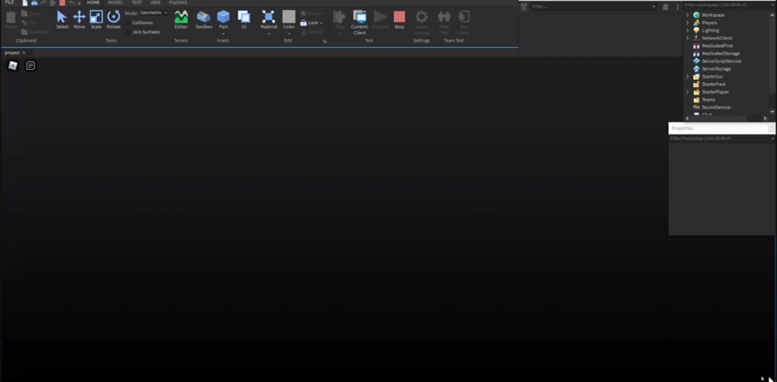Click the Resume button
Image resolution: width=777 pixels, height=382 pixels.
coord(381,20)
